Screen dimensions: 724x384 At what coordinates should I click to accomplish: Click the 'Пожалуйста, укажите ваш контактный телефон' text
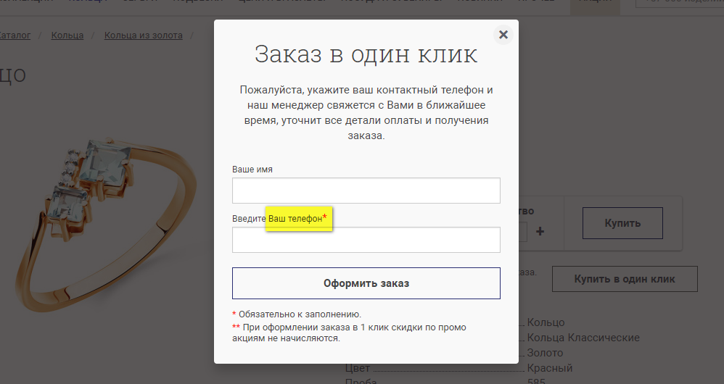tap(366, 112)
